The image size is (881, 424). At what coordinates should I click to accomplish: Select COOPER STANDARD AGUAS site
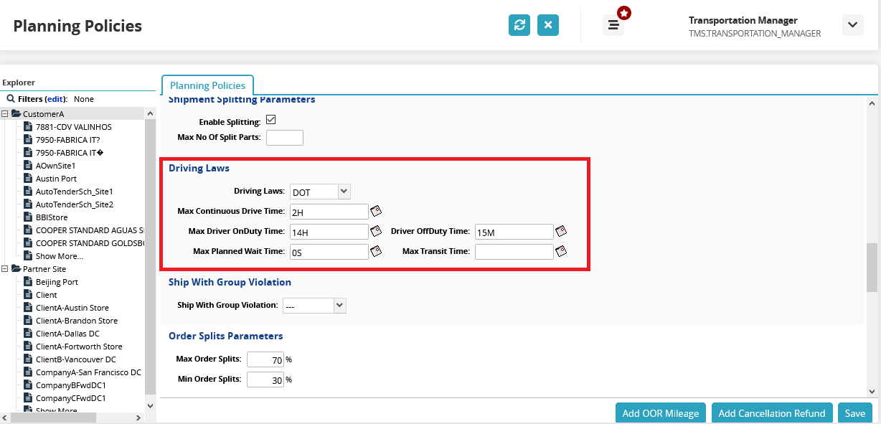coord(90,230)
